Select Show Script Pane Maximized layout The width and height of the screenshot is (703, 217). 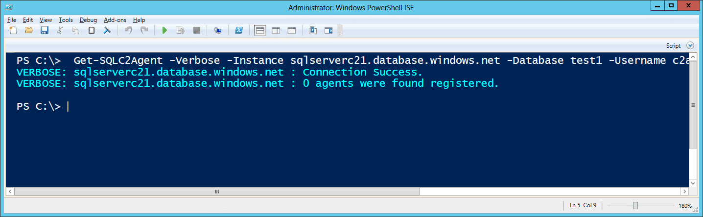pos(291,31)
